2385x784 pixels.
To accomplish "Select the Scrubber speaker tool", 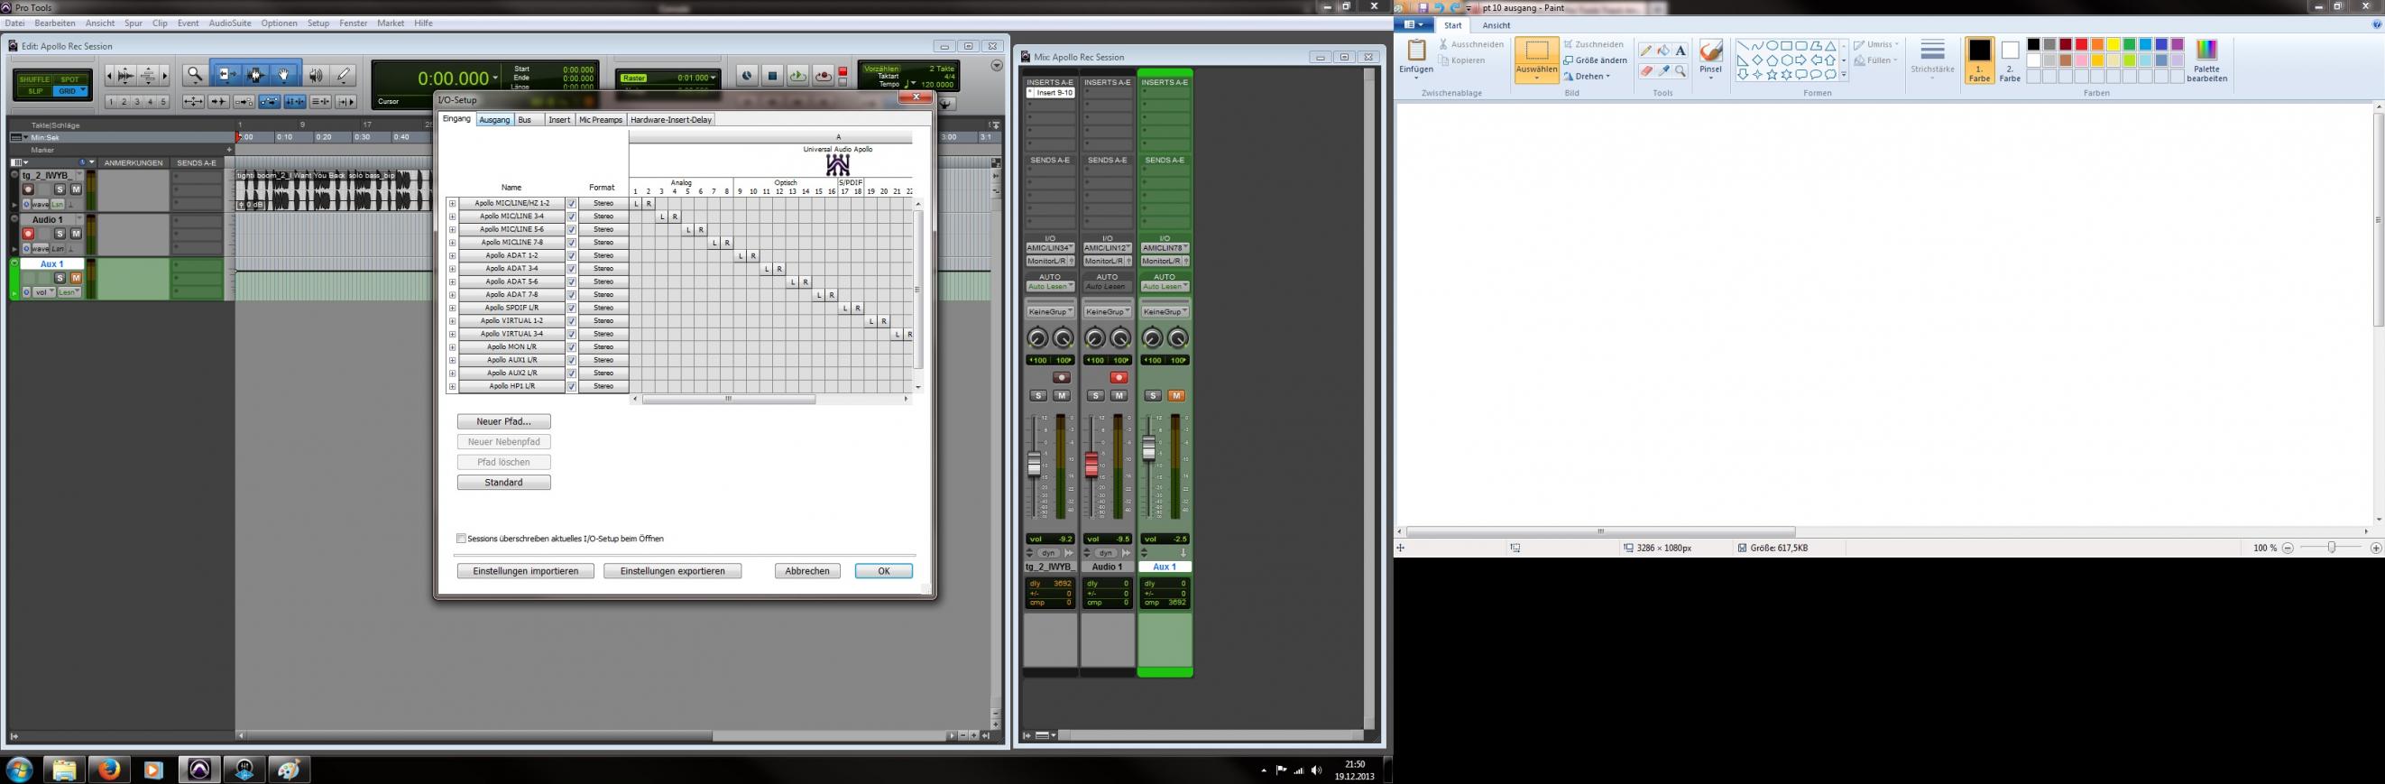I will tap(316, 75).
